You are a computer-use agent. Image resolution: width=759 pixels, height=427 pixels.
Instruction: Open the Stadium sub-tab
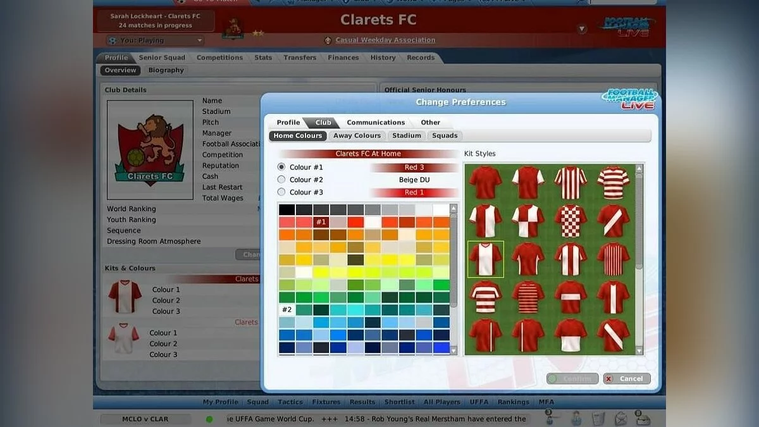point(407,135)
